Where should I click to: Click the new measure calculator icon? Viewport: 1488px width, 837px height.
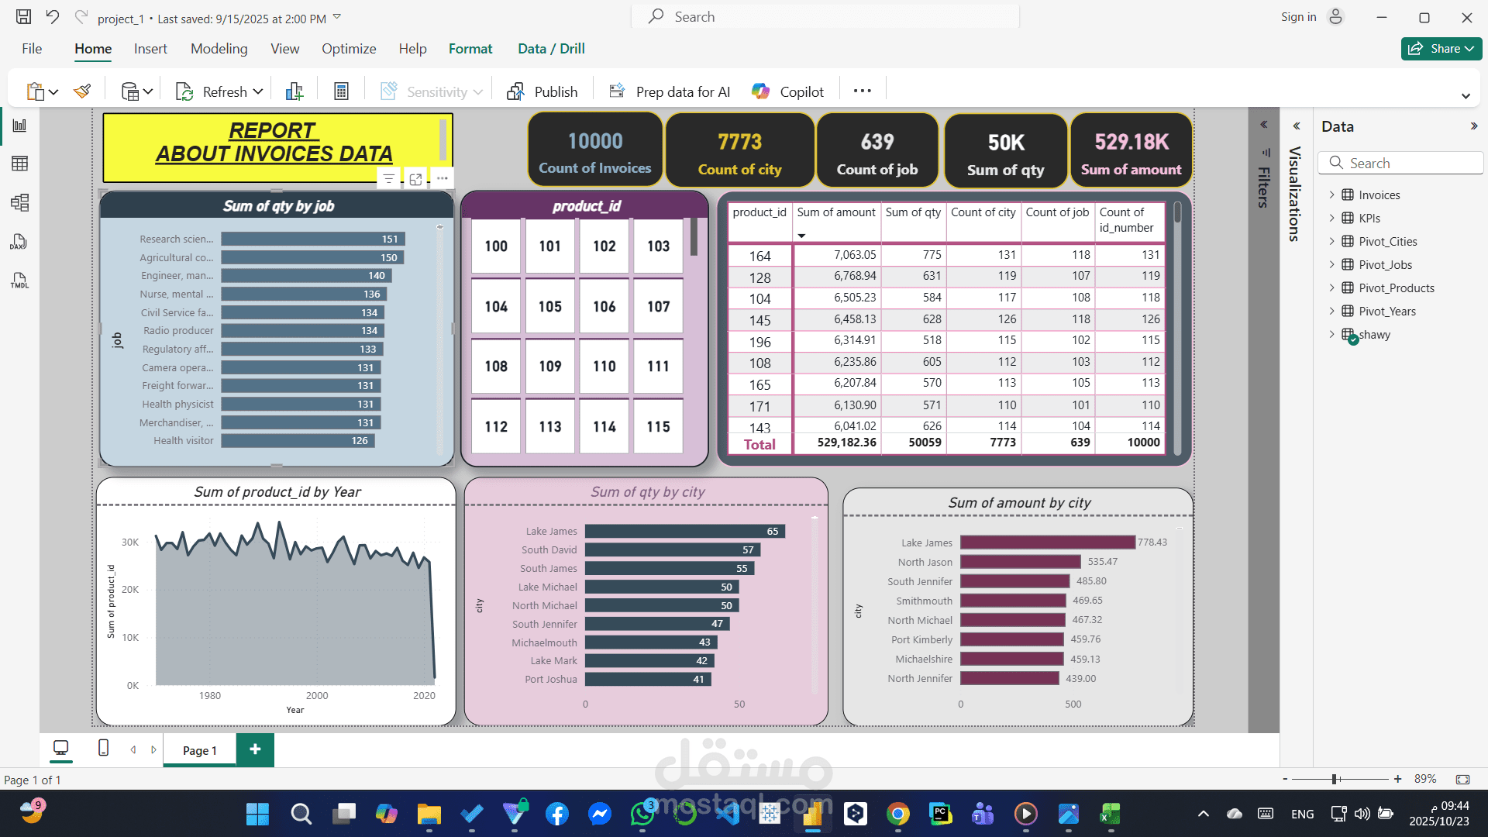pos(341,91)
